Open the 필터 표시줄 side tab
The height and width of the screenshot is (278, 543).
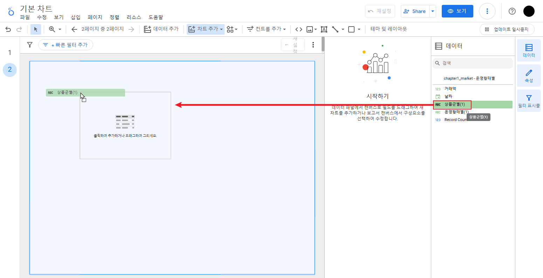[x=529, y=101]
